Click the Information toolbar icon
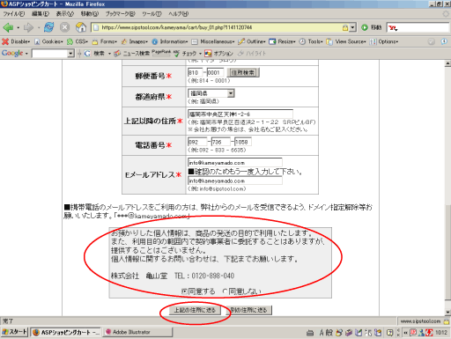 tap(155, 41)
